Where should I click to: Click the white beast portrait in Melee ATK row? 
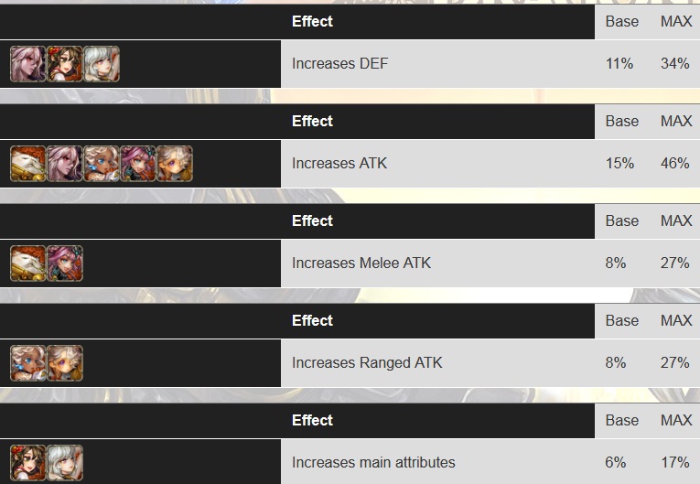pyautogui.click(x=27, y=264)
